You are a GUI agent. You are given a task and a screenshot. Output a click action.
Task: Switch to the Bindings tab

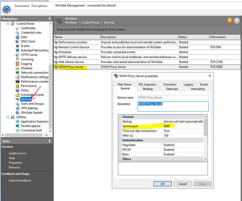click(148, 89)
